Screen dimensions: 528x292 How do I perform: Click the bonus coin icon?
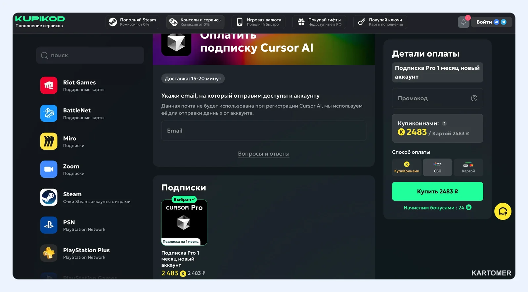[469, 207]
